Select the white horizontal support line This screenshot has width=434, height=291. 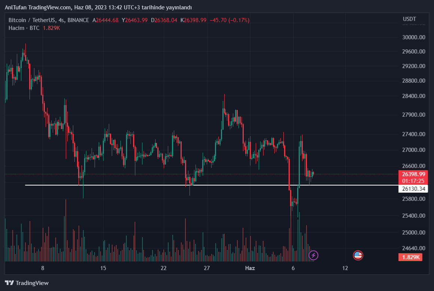pyautogui.click(x=150, y=185)
